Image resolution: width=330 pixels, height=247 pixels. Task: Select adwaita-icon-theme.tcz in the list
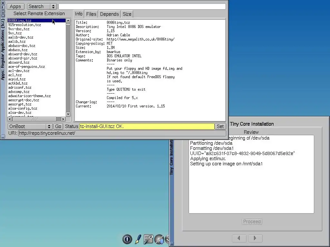click(36, 96)
